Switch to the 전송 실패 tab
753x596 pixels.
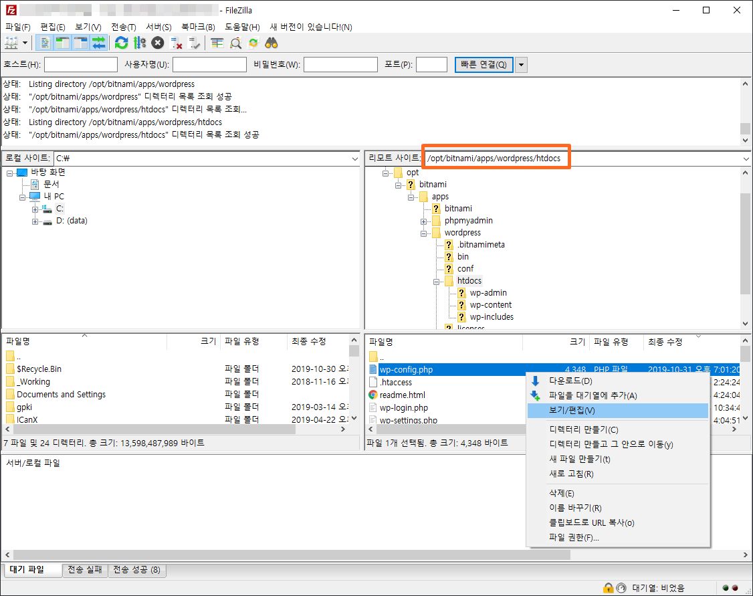click(85, 570)
